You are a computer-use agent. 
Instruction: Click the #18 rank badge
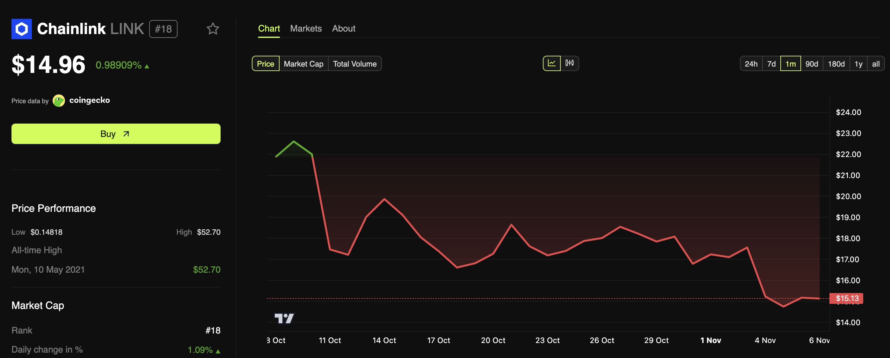pyautogui.click(x=163, y=29)
